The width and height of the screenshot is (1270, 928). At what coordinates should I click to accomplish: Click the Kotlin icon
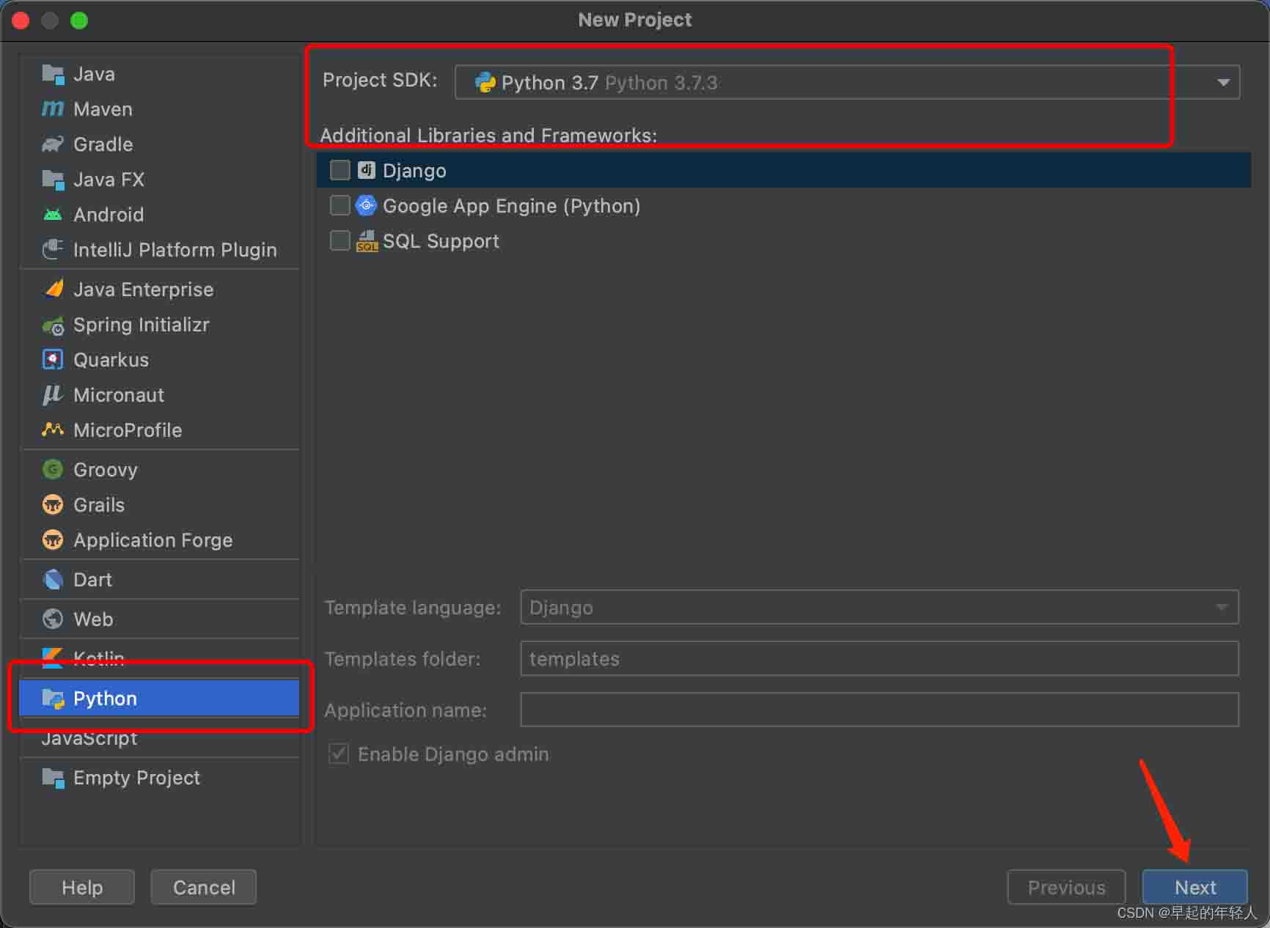coord(53,658)
